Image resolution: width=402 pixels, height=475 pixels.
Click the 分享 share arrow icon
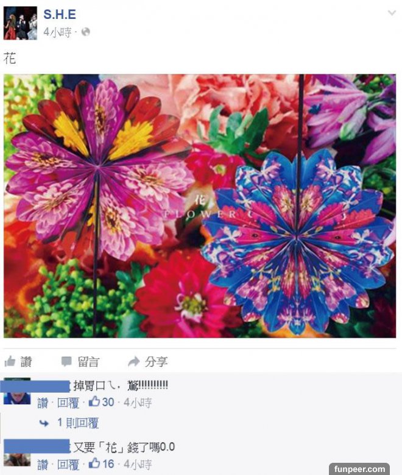point(133,361)
